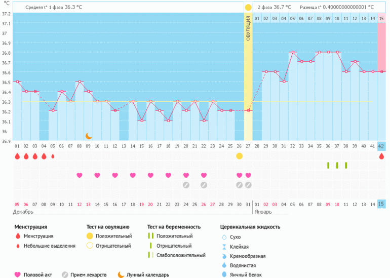390x278 pixels.
Task: Click the green pregnancy test mark on day 36
Action: click(x=328, y=165)
